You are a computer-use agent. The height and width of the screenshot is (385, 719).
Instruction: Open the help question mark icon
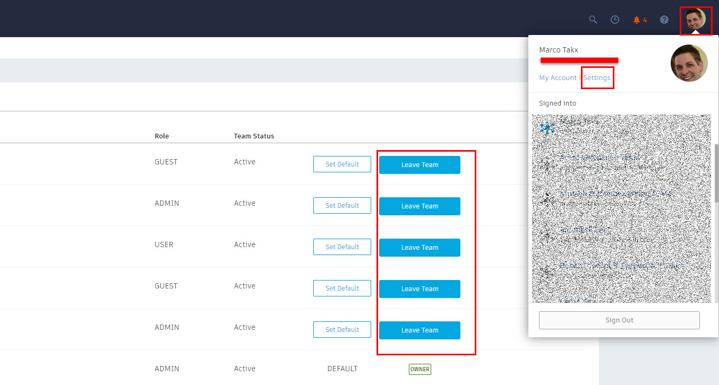pos(664,20)
